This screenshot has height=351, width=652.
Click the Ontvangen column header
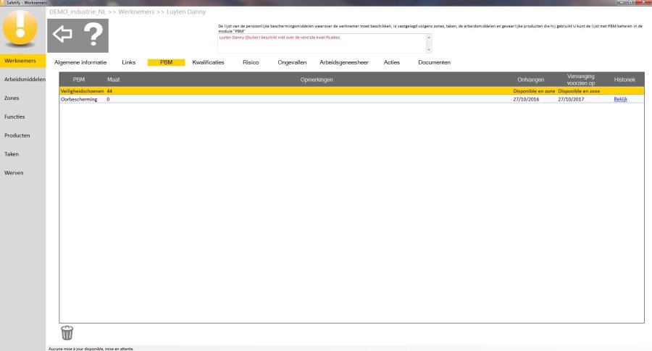pyautogui.click(x=530, y=80)
